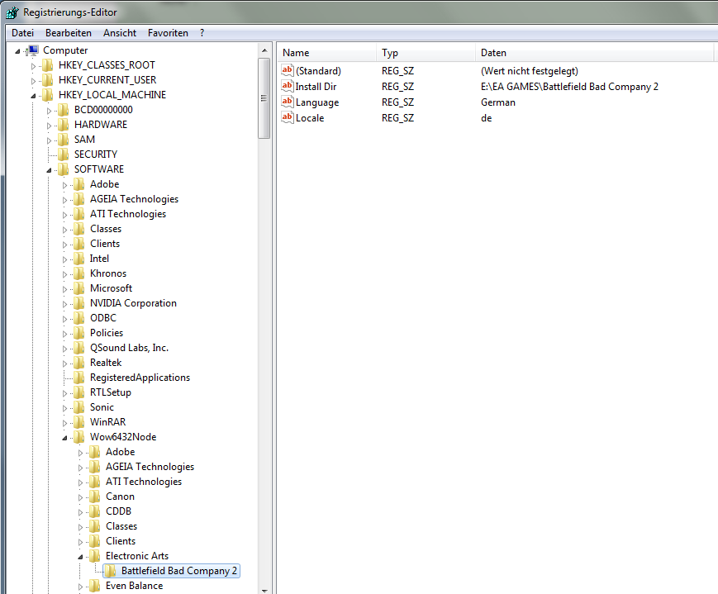Click the tree scrollbar up arrow

coord(264,50)
